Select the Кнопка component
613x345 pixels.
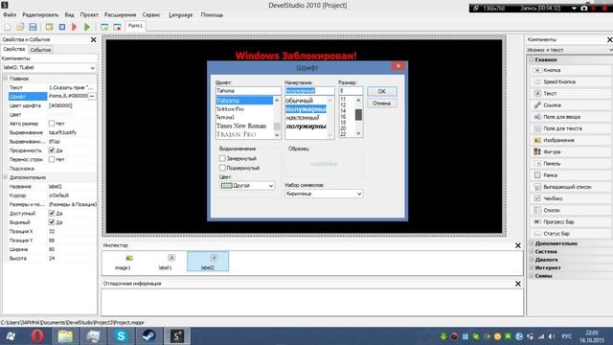(570, 70)
